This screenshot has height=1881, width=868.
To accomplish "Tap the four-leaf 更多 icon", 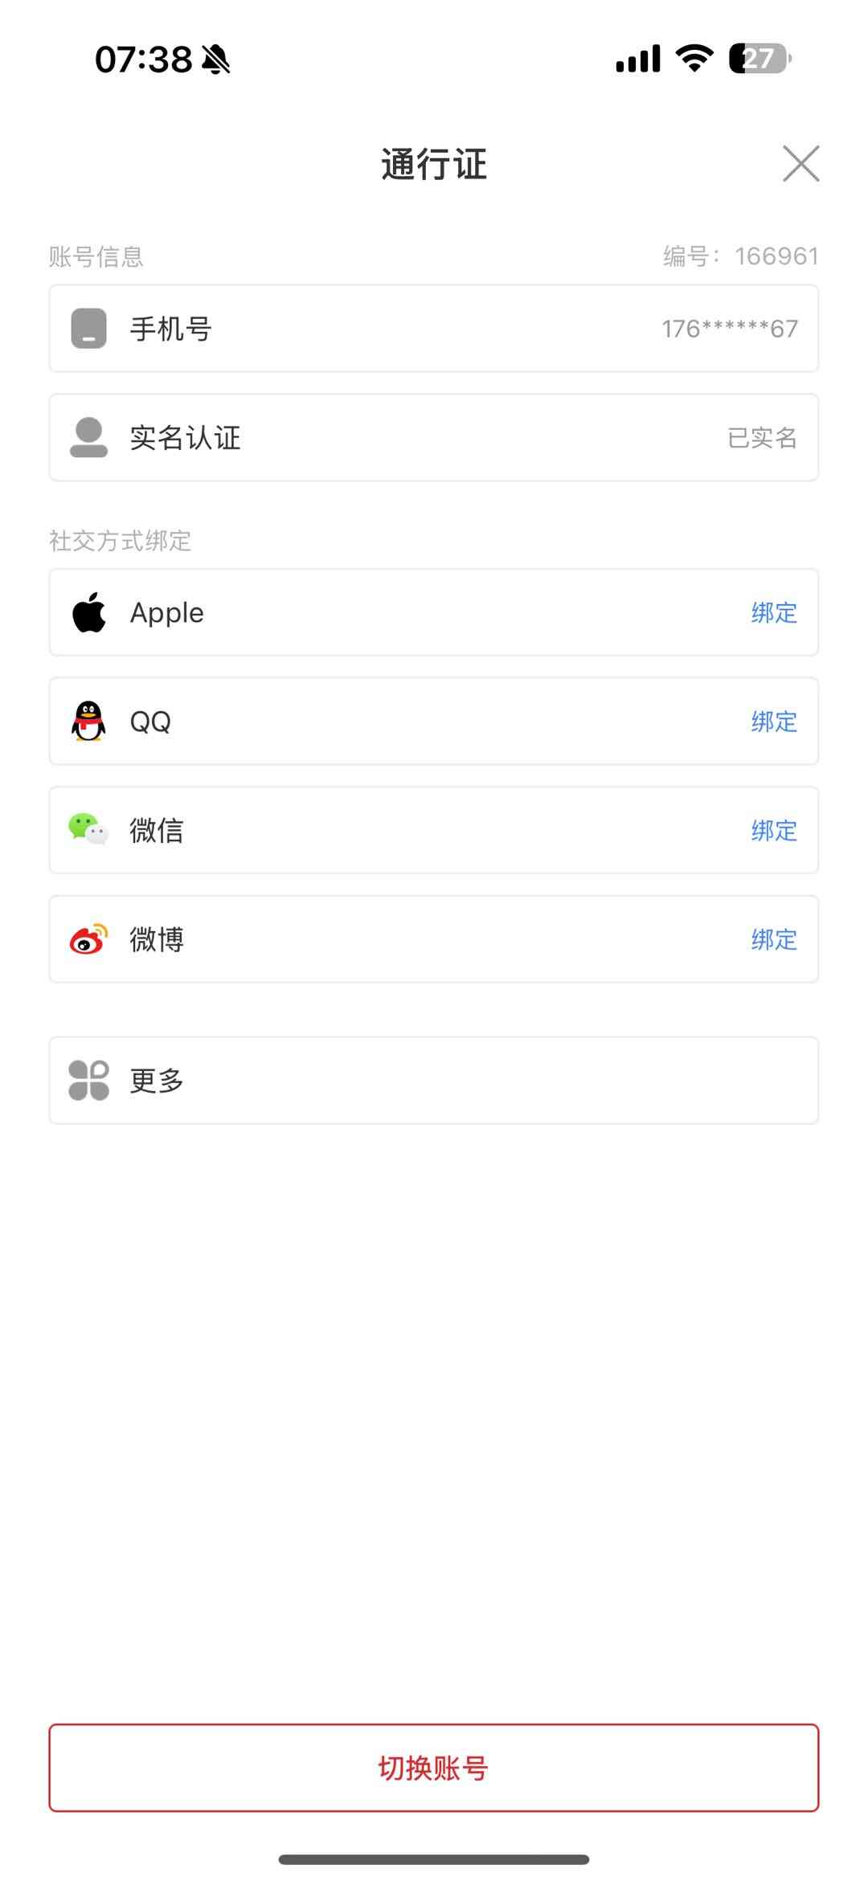I will (x=88, y=1080).
